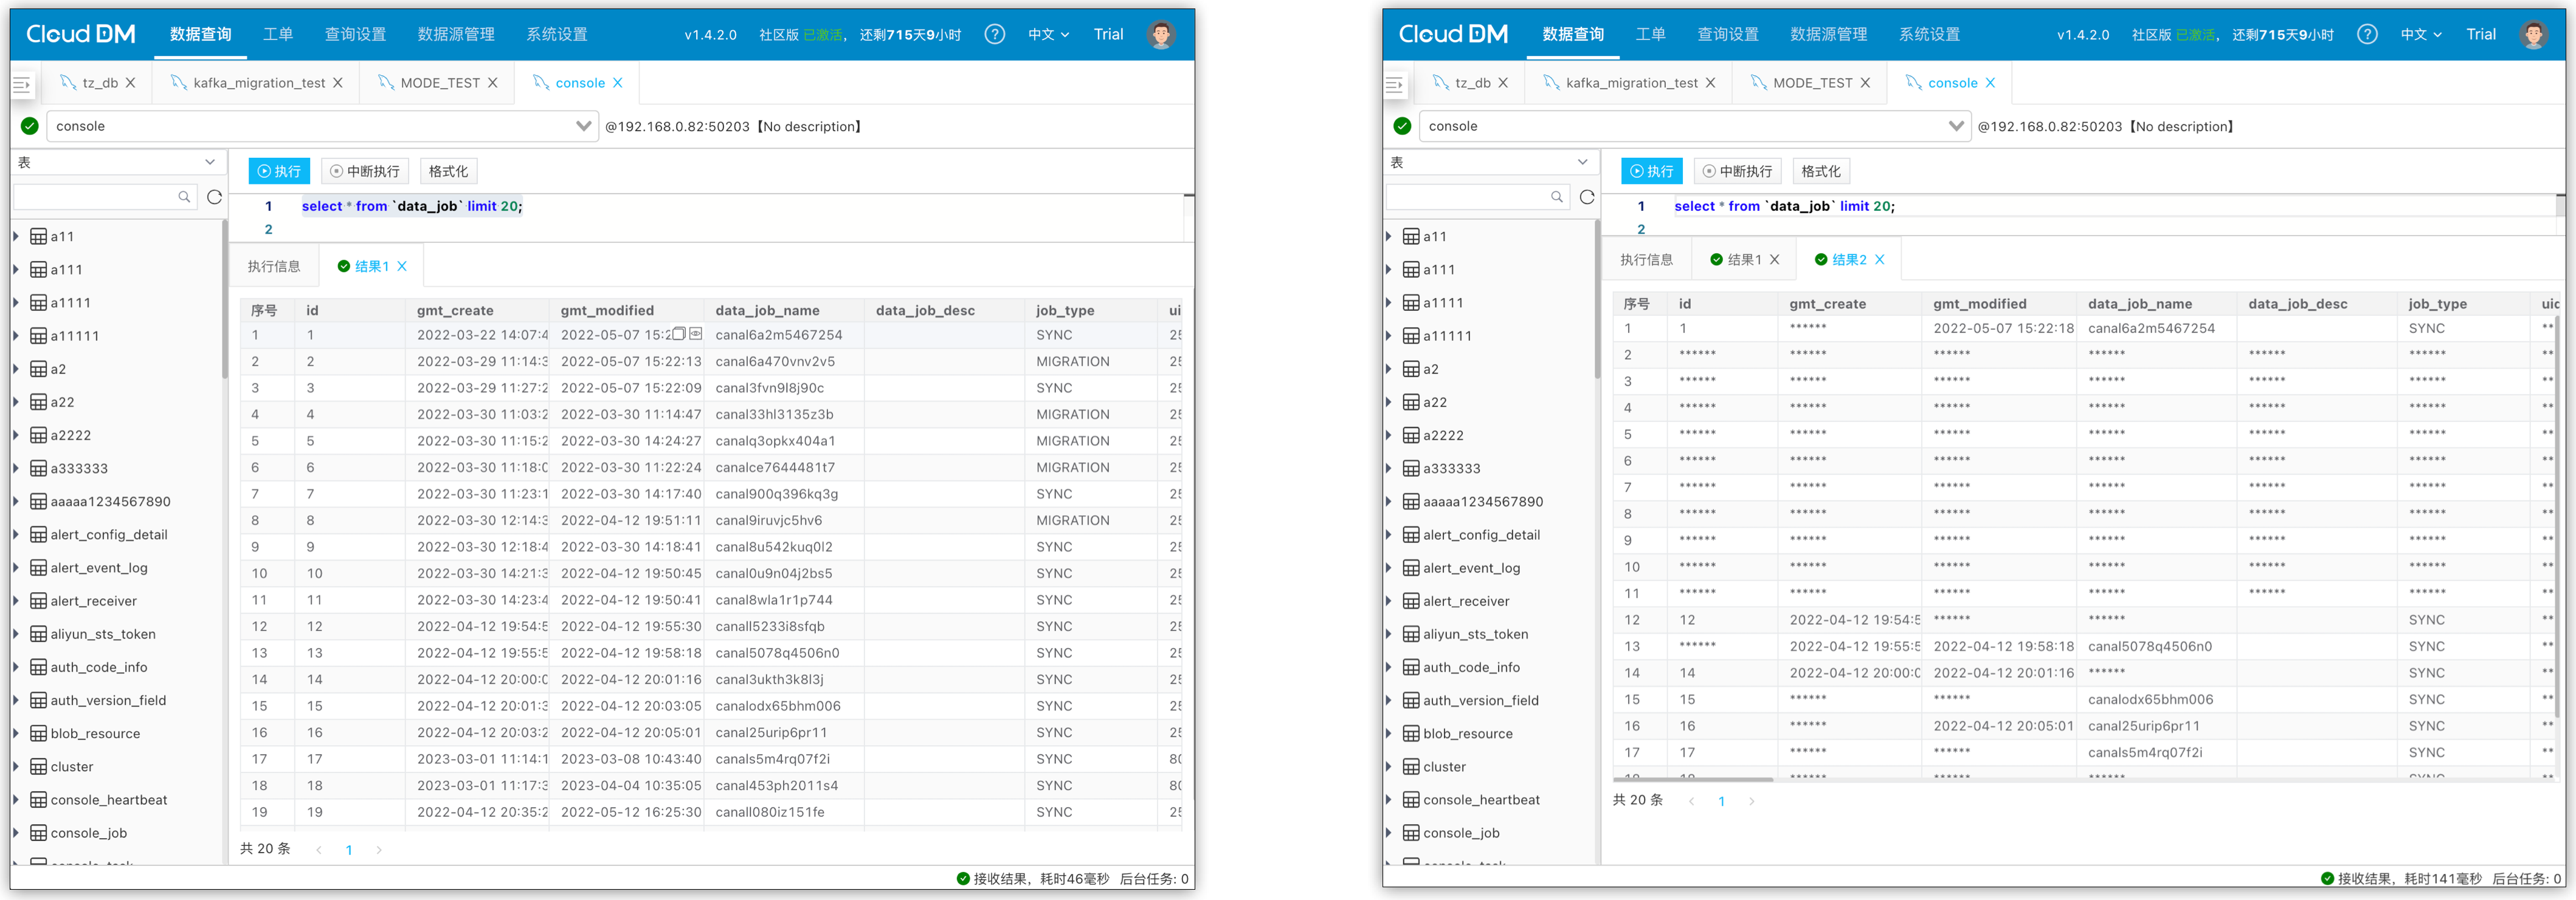
Task: Click 格式化 format button in left window
Action: (448, 171)
